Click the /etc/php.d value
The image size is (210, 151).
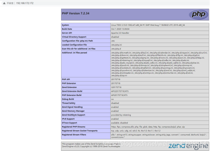(x=116, y=49)
